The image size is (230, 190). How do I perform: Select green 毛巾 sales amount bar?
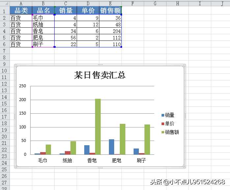pos(48,149)
